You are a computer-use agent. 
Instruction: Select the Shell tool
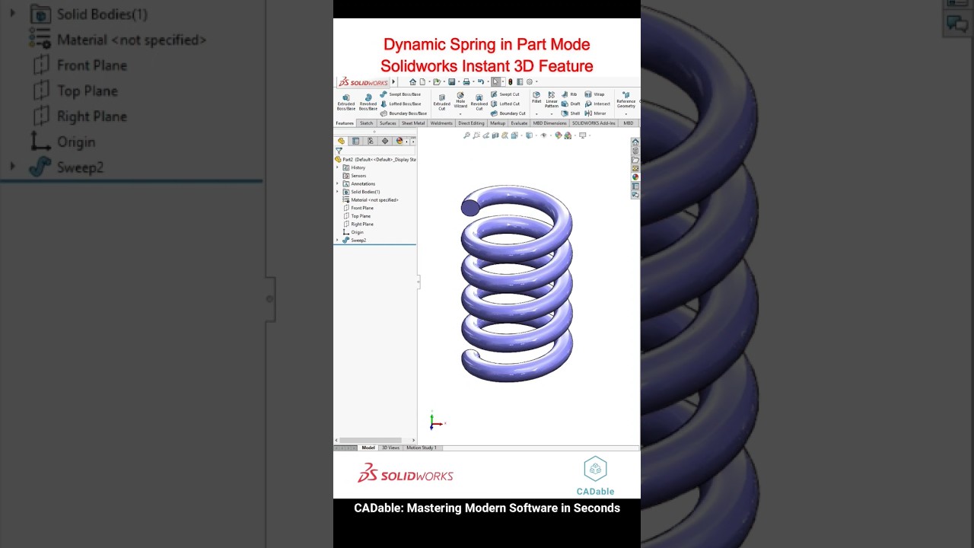click(x=571, y=113)
